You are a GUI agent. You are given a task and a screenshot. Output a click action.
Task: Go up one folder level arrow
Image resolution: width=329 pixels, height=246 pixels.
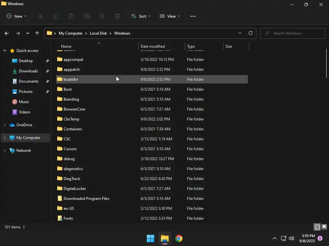click(x=37, y=33)
